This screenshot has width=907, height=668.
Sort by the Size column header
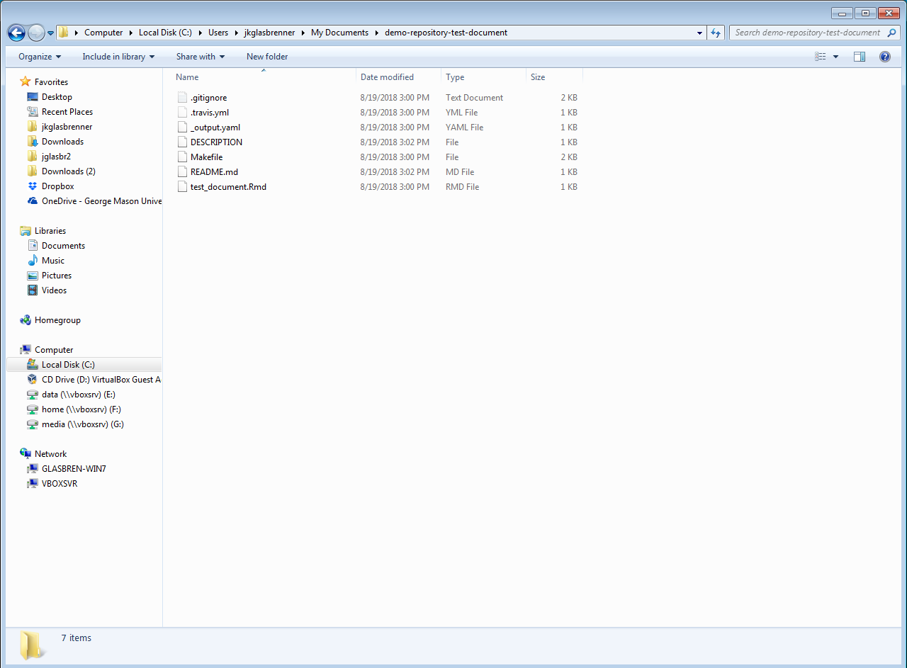pyautogui.click(x=554, y=77)
